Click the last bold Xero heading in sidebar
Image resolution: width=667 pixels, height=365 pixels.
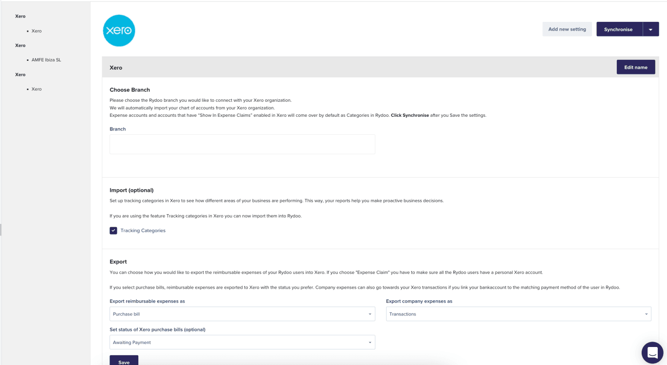pos(20,74)
